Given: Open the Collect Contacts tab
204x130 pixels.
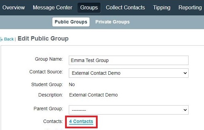Looking at the screenshot, I should tap(125, 7).
